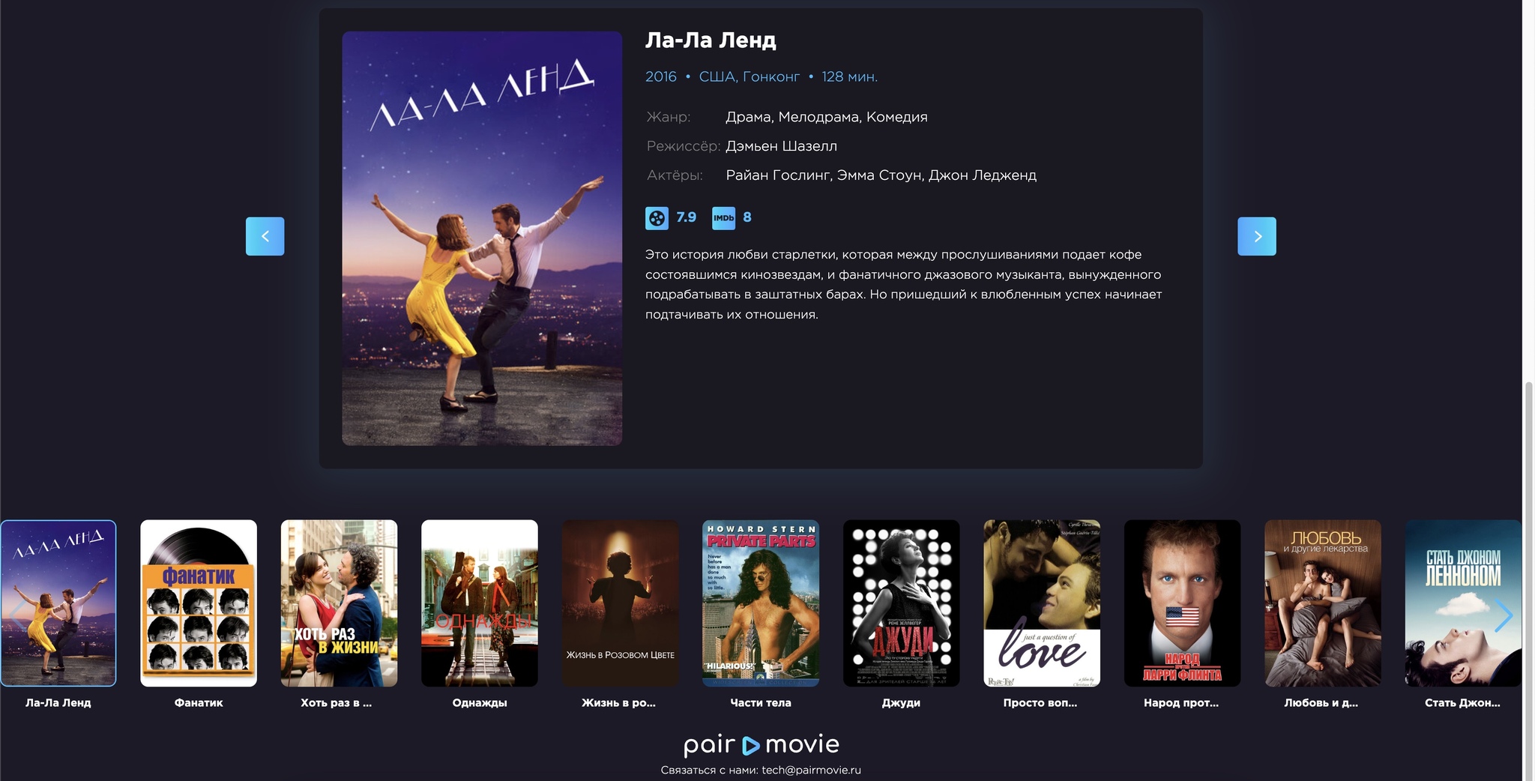Click the Ла-Ла Ленд caption under thumbnail

(58, 703)
